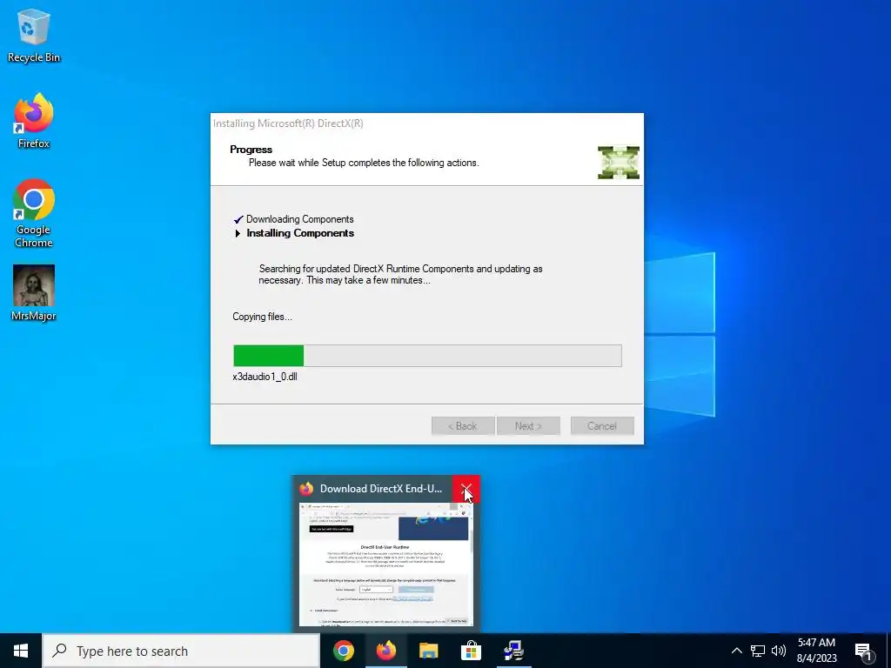Image resolution: width=891 pixels, height=668 pixels.
Task: Open Microsoft Store from the taskbar
Action: (x=471, y=651)
